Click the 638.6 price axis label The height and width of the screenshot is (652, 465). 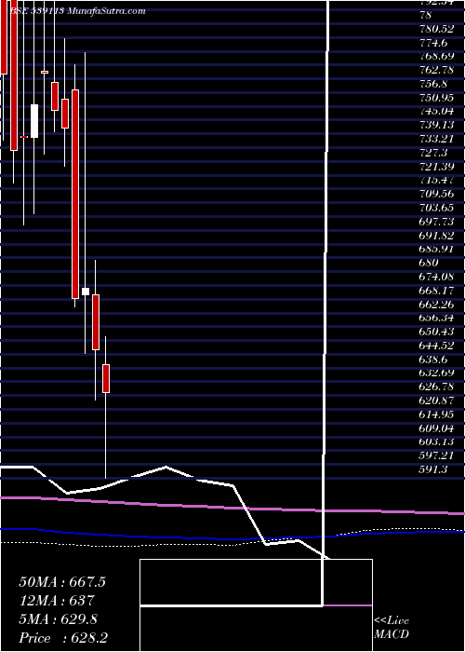pos(433,359)
